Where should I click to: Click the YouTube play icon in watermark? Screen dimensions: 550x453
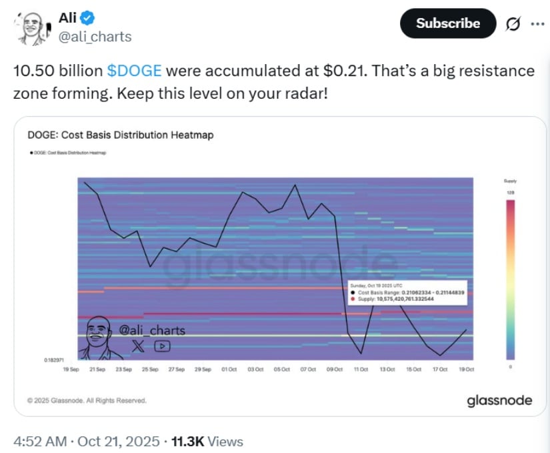coord(162,346)
